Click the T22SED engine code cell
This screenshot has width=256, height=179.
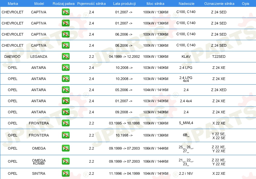point(219,57)
